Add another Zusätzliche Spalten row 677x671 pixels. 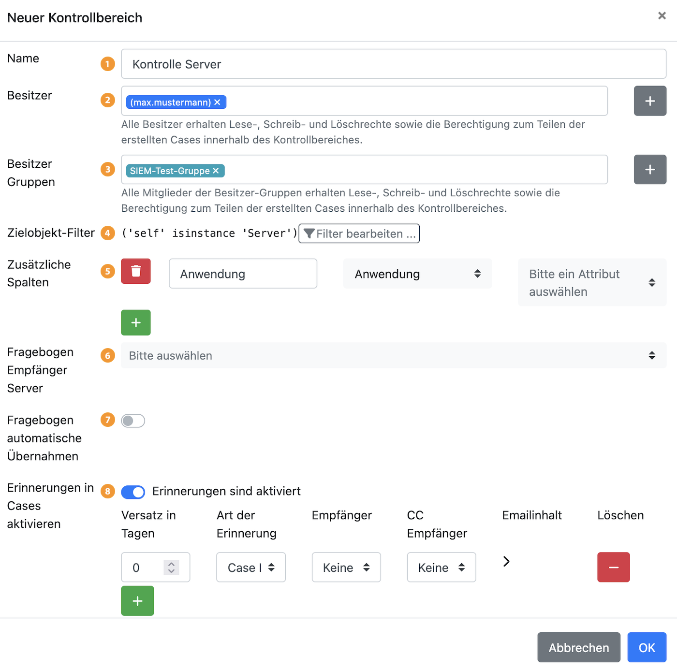coord(136,322)
